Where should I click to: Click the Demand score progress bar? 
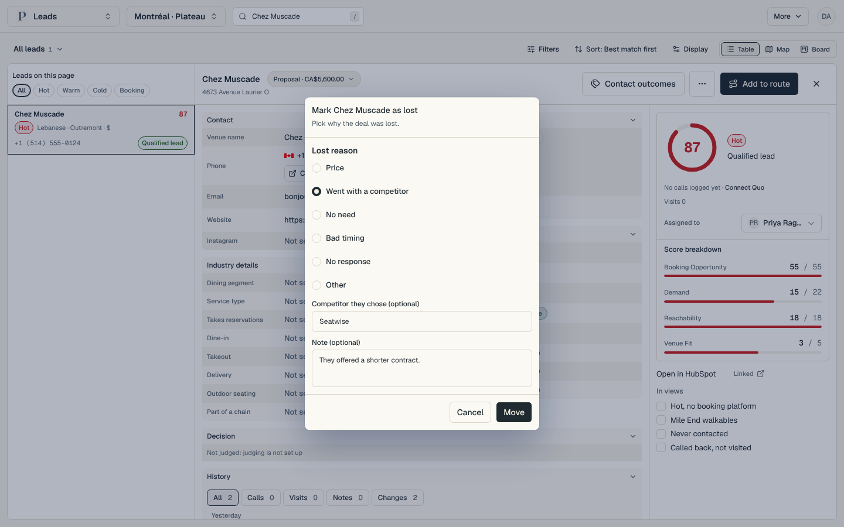(743, 302)
